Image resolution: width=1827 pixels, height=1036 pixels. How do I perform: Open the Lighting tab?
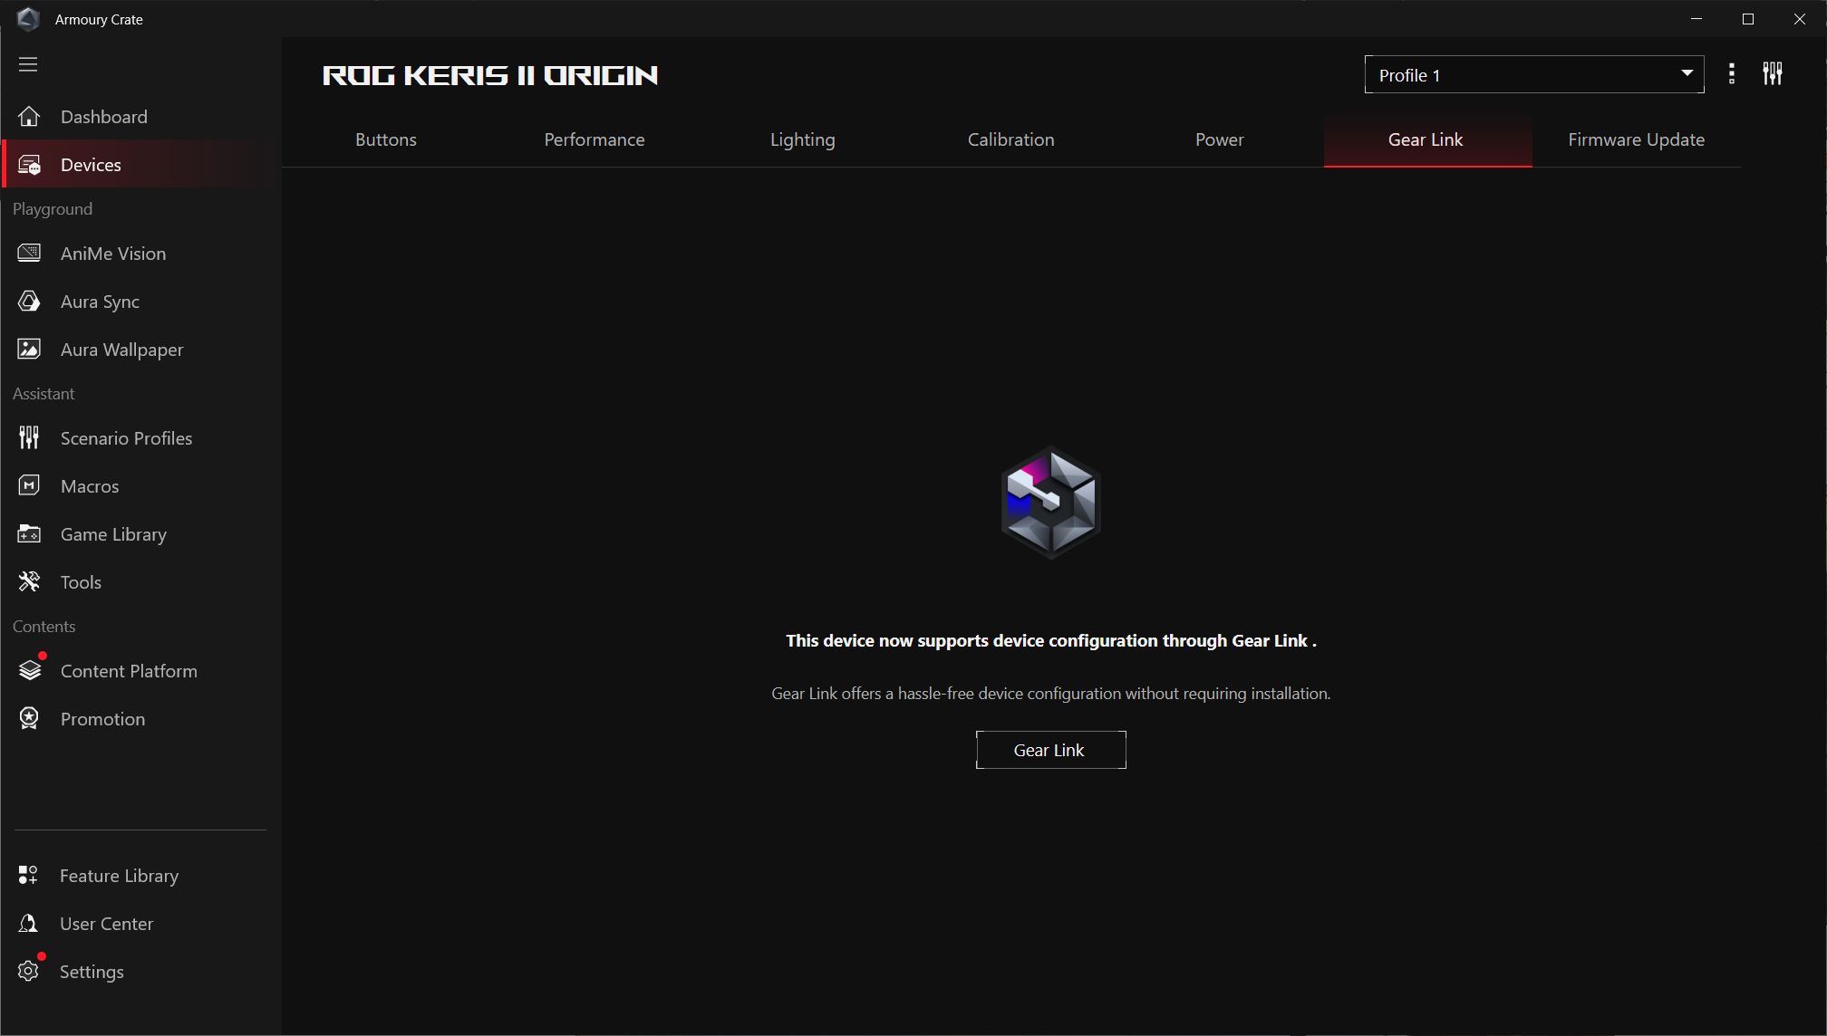[x=803, y=139]
